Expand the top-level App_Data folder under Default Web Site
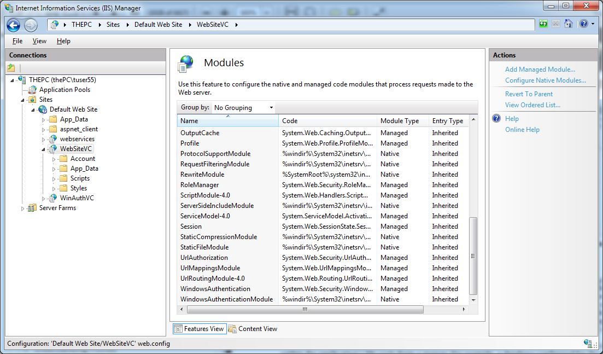Screen dimensions: 603x354 click(x=43, y=119)
